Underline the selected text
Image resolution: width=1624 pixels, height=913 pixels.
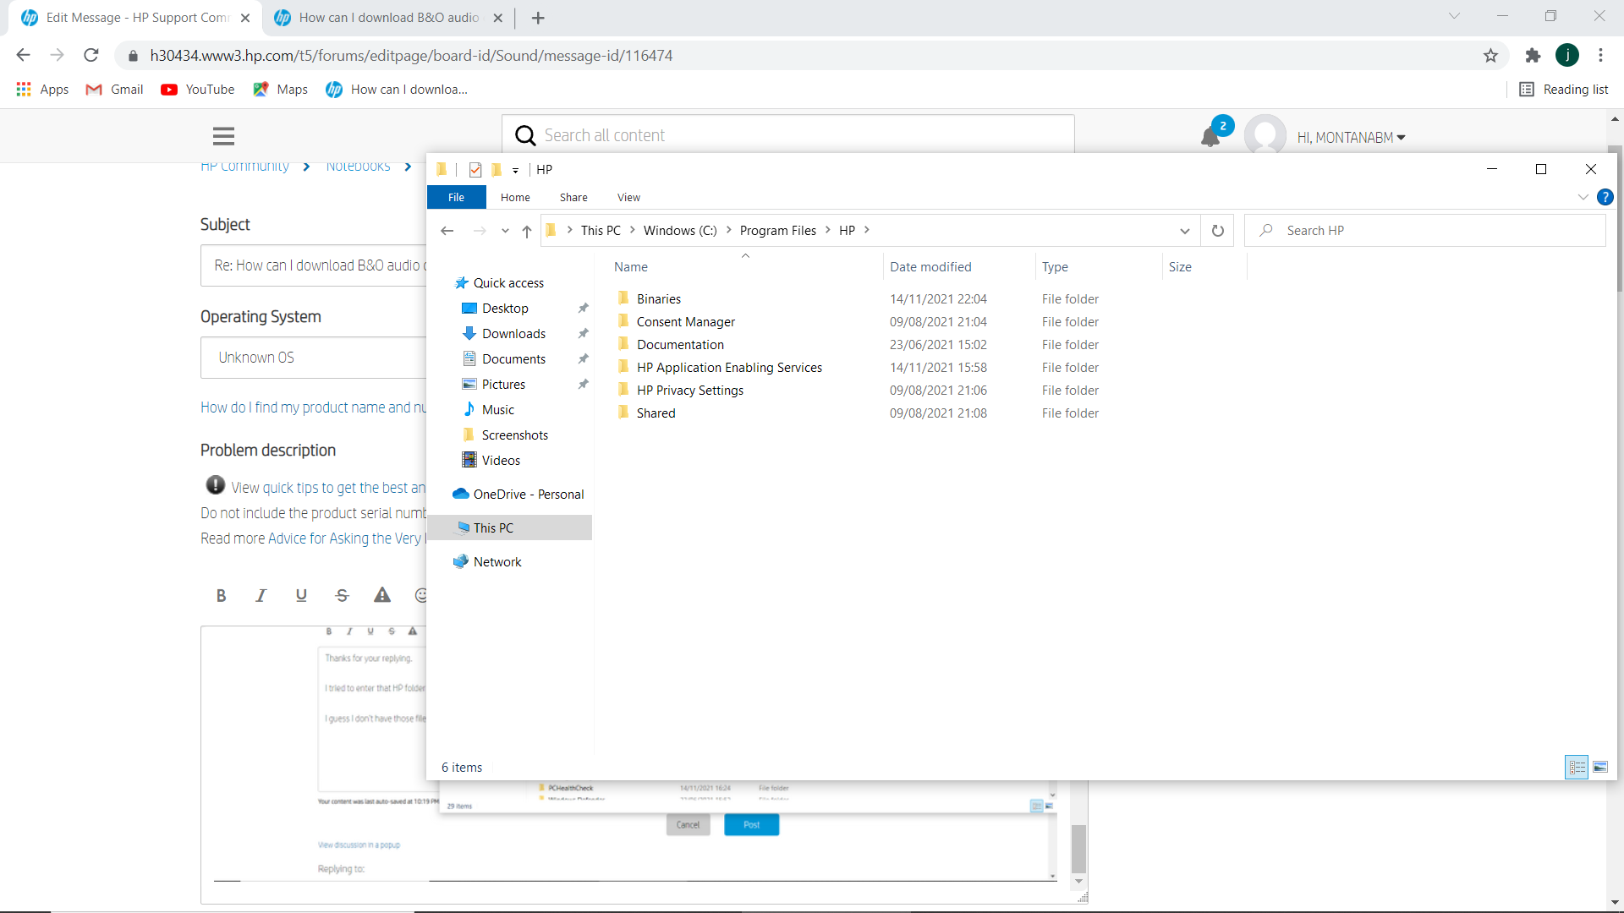click(301, 595)
